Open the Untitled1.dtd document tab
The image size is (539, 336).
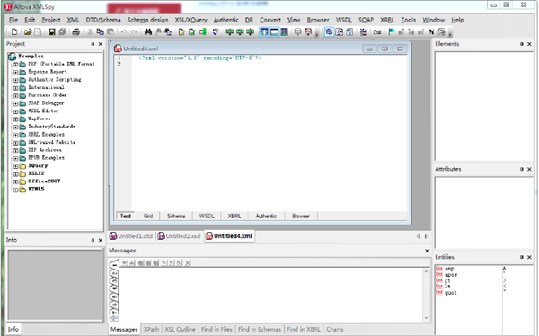pyautogui.click(x=131, y=236)
